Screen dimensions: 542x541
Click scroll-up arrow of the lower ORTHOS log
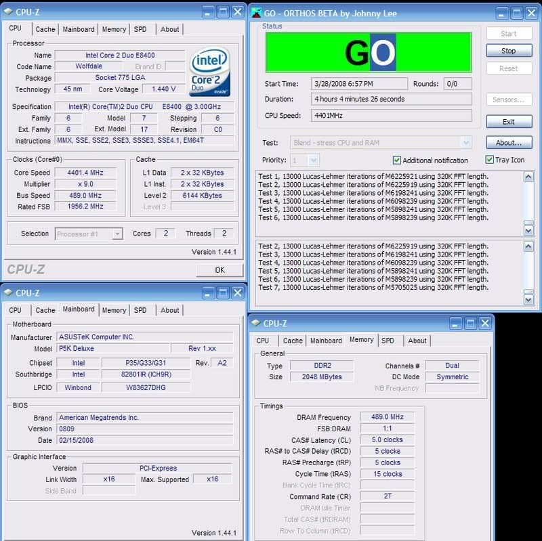[528, 246]
